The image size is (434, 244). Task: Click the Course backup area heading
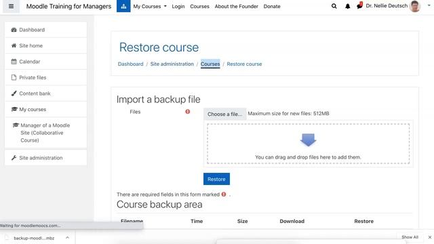pyautogui.click(x=159, y=205)
